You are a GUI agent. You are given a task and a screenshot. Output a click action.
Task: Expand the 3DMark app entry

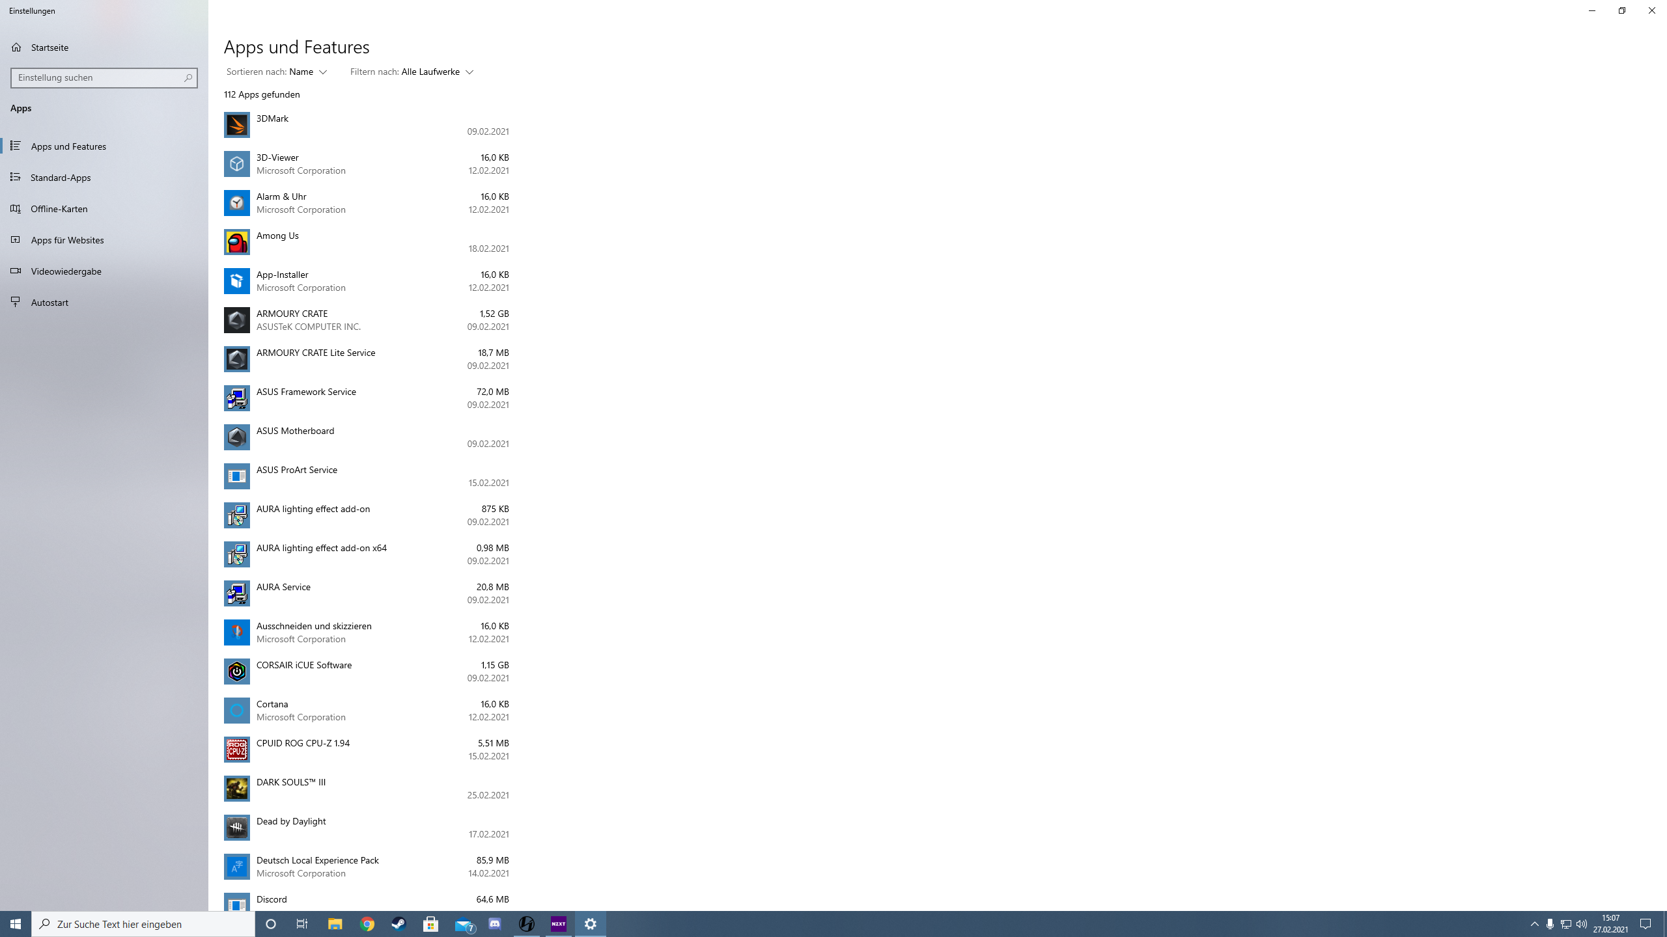pyautogui.click(x=365, y=124)
